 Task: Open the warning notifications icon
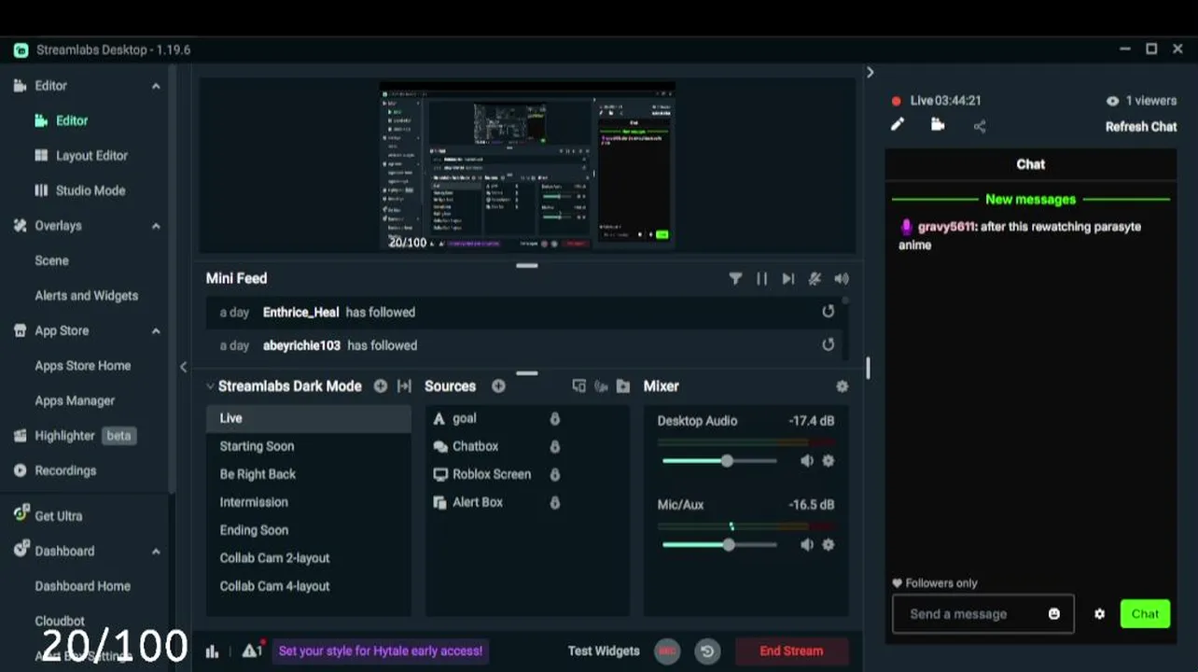(x=253, y=651)
